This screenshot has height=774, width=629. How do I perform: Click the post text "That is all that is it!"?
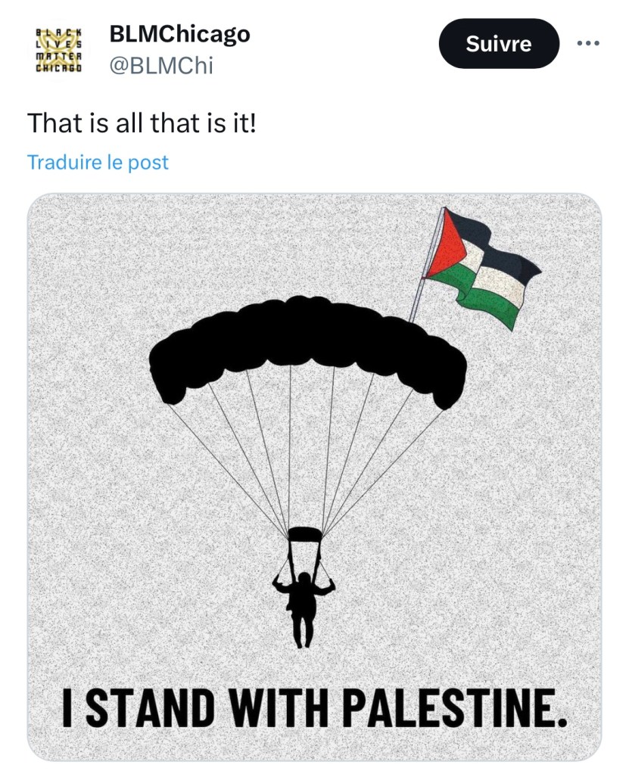point(142,123)
